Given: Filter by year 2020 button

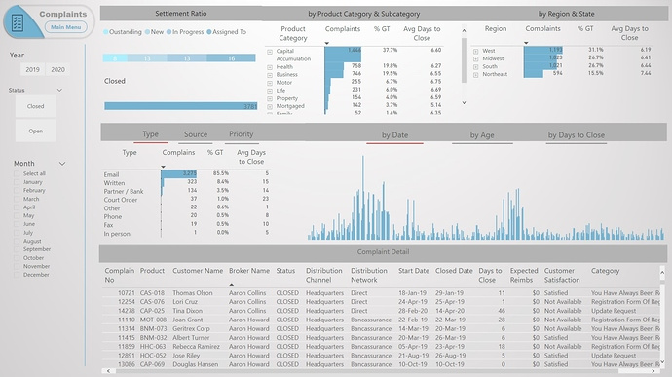Looking at the screenshot, I should click(x=57, y=69).
